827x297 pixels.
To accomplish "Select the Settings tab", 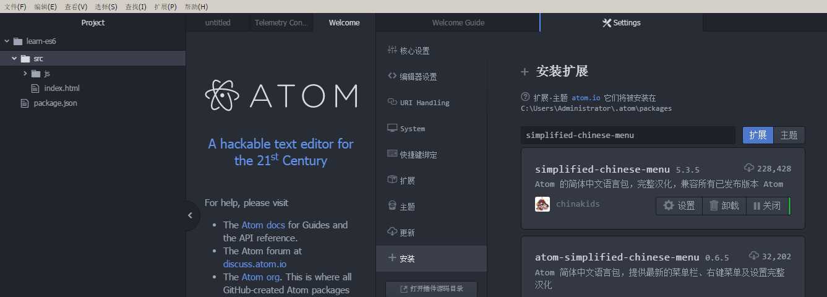I will (x=622, y=23).
